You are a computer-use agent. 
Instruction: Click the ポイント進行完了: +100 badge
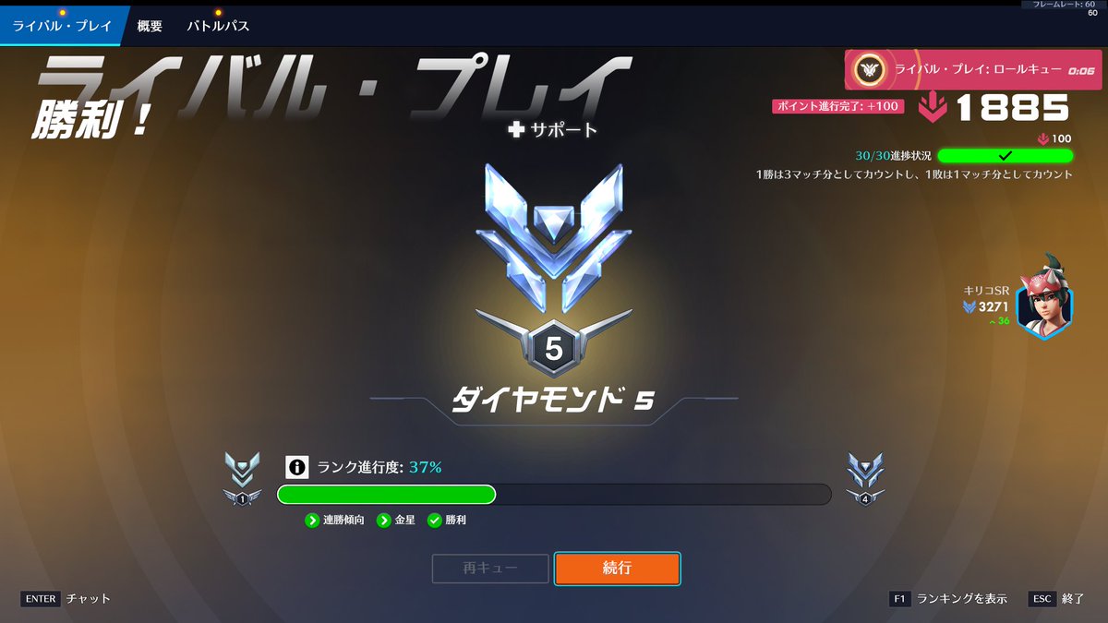pos(837,106)
